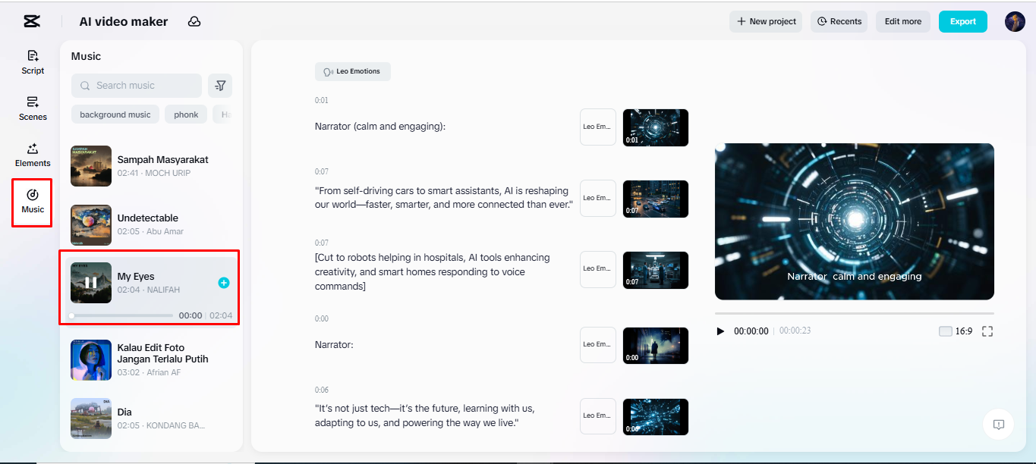This screenshot has width=1036, height=464.
Task: Open the Elements panel
Action: click(33, 155)
